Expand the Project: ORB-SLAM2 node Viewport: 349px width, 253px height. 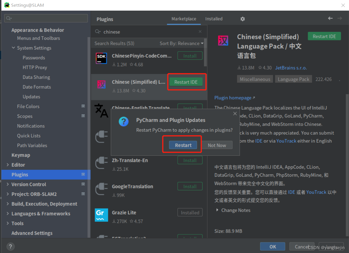(8, 194)
